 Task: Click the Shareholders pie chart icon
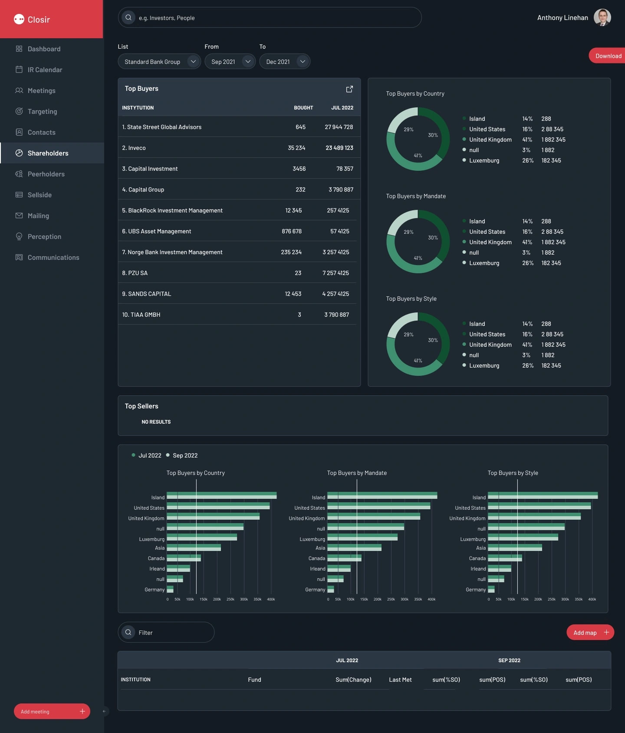(x=19, y=153)
